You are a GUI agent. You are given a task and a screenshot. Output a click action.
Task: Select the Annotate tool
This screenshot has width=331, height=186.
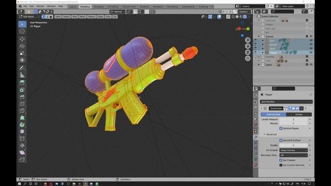pos(22,68)
